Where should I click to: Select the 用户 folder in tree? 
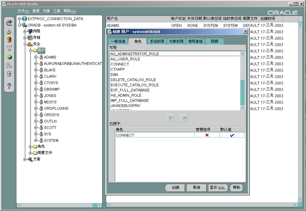coord(41,50)
